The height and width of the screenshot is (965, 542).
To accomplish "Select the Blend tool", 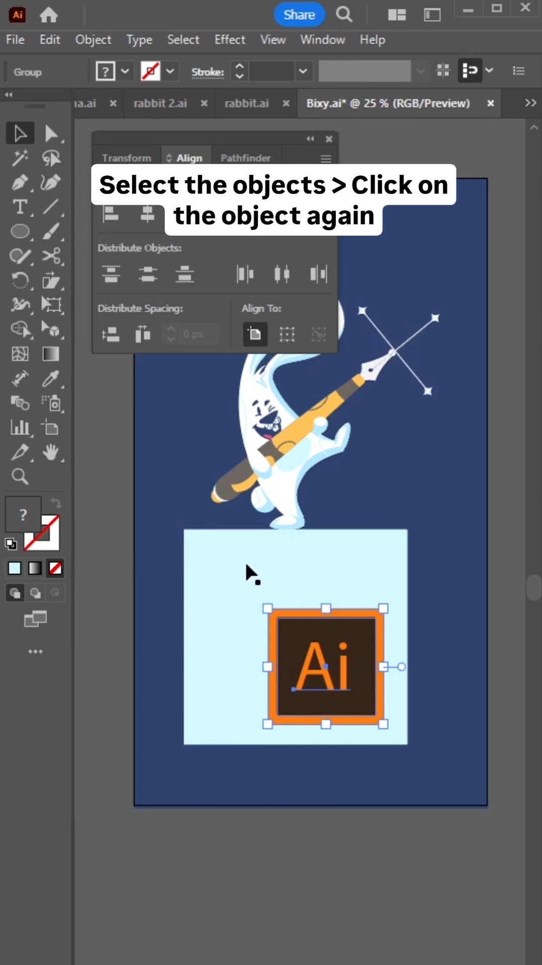I will point(20,403).
